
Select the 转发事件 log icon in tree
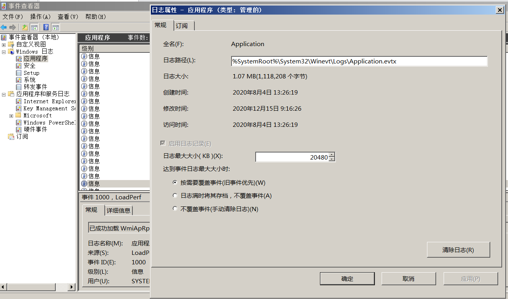click(x=19, y=87)
